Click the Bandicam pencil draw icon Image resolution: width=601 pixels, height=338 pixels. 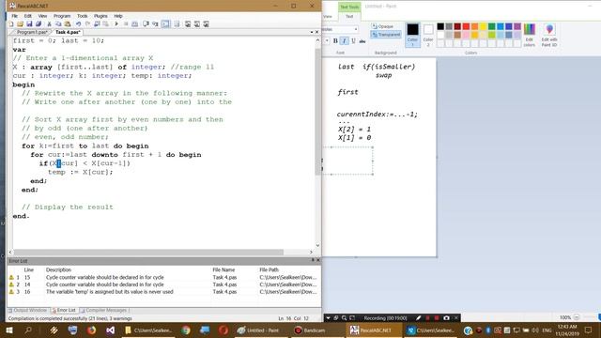pos(419,318)
